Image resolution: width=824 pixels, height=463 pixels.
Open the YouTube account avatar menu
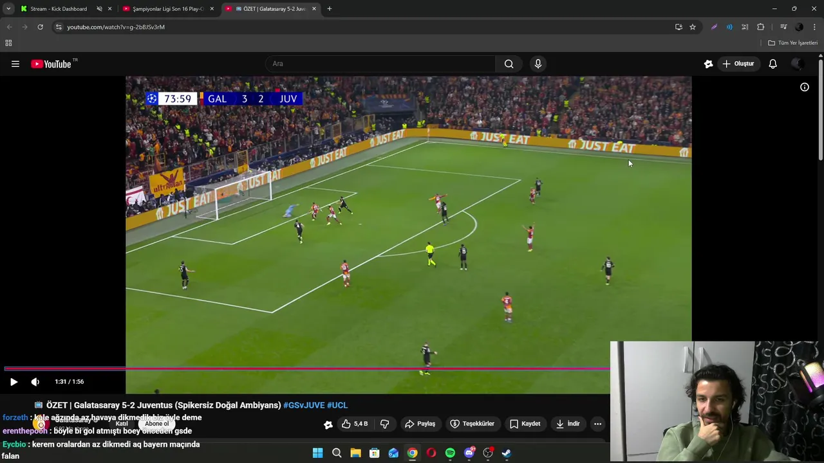click(x=798, y=64)
